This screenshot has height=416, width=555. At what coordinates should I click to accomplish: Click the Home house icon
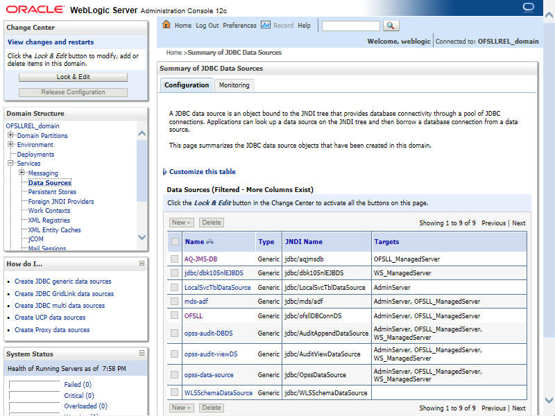166,25
